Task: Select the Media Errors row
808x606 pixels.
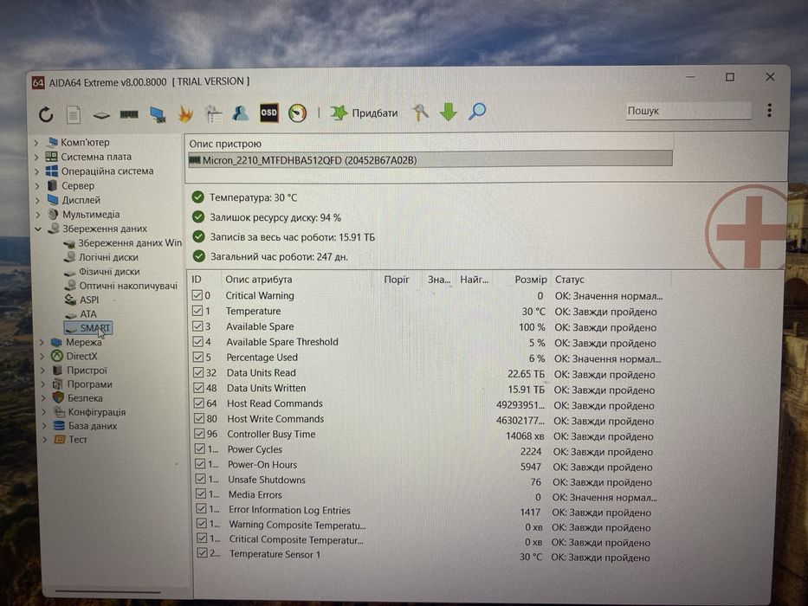Action: [425, 495]
